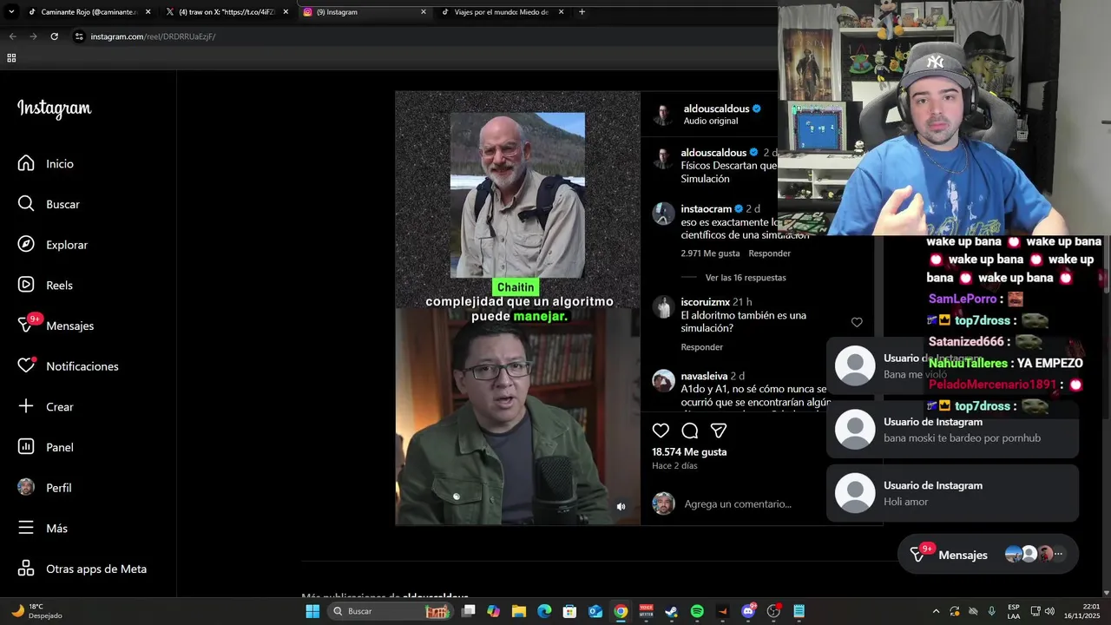Open File Explorer from the taskbar

pyautogui.click(x=518, y=611)
